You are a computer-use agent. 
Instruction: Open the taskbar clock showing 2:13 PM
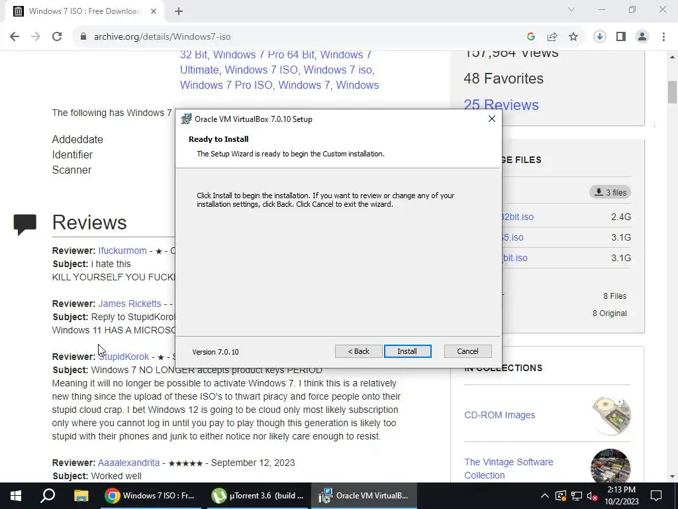(622, 496)
